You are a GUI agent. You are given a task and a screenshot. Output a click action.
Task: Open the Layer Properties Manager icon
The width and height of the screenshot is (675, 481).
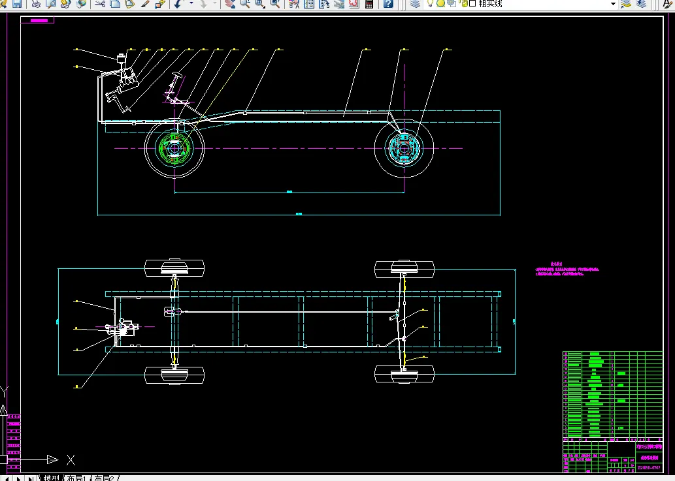pyautogui.click(x=414, y=4)
